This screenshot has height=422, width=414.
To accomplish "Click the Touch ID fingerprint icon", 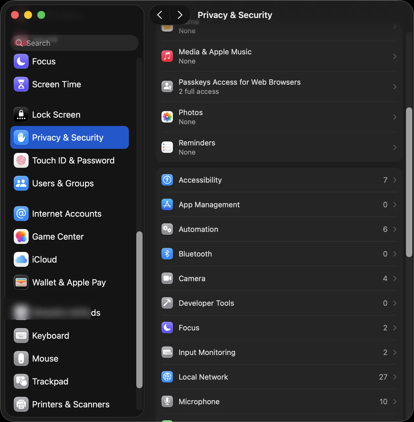I will [21, 160].
